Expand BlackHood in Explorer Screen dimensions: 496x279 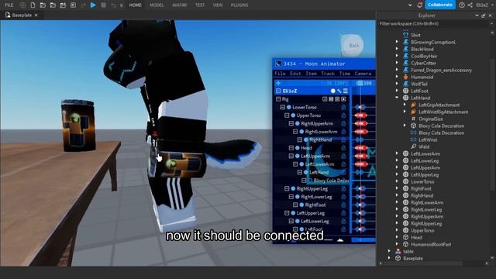pyautogui.click(x=397, y=49)
